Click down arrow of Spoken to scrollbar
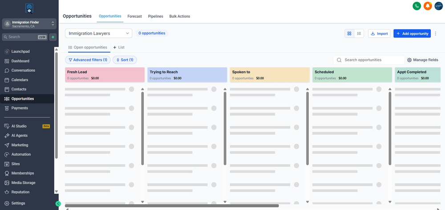 tap(307, 202)
